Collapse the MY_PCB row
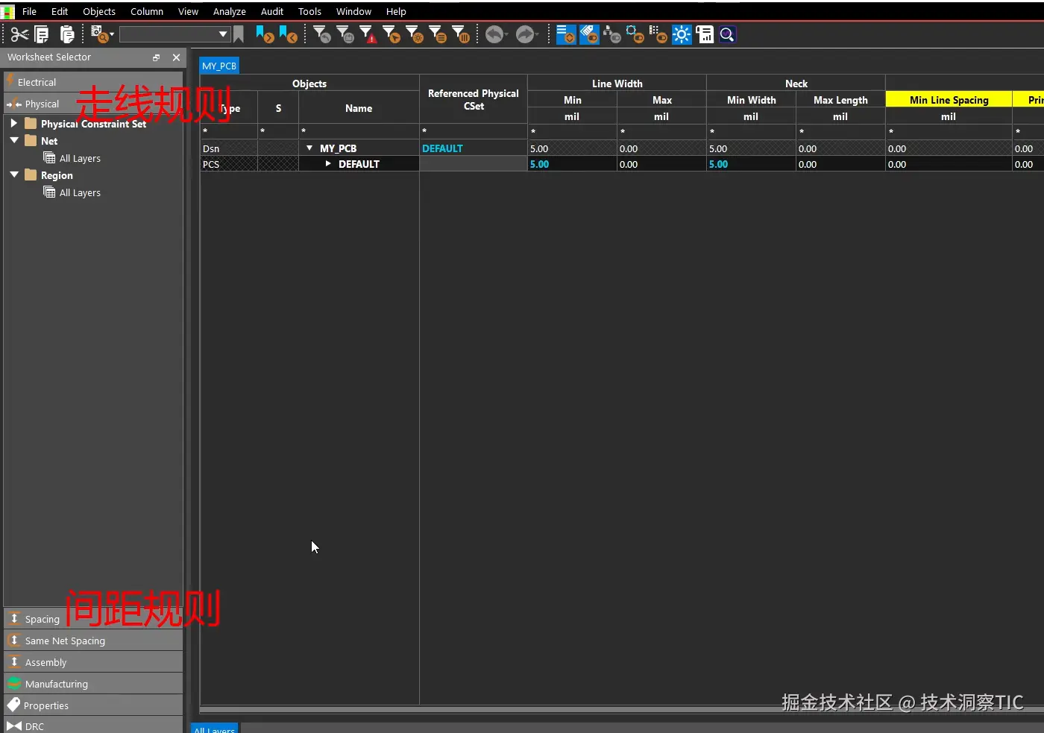The image size is (1044, 733). (x=309, y=148)
